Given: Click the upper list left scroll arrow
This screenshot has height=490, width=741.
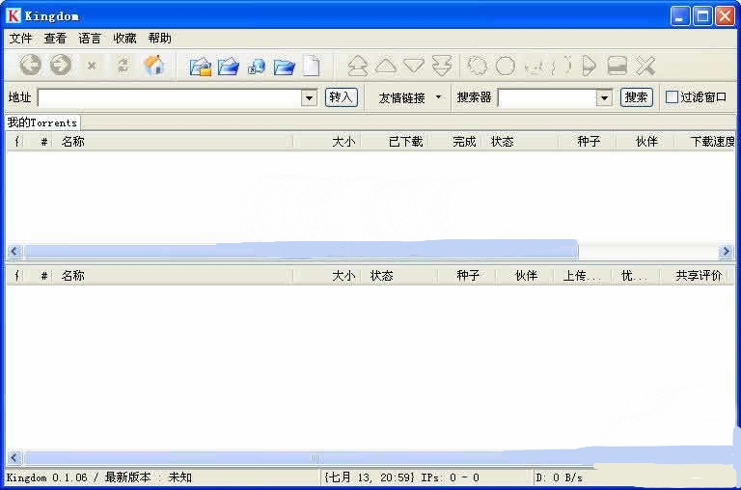Looking at the screenshot, I should click(x=14, y=252).
